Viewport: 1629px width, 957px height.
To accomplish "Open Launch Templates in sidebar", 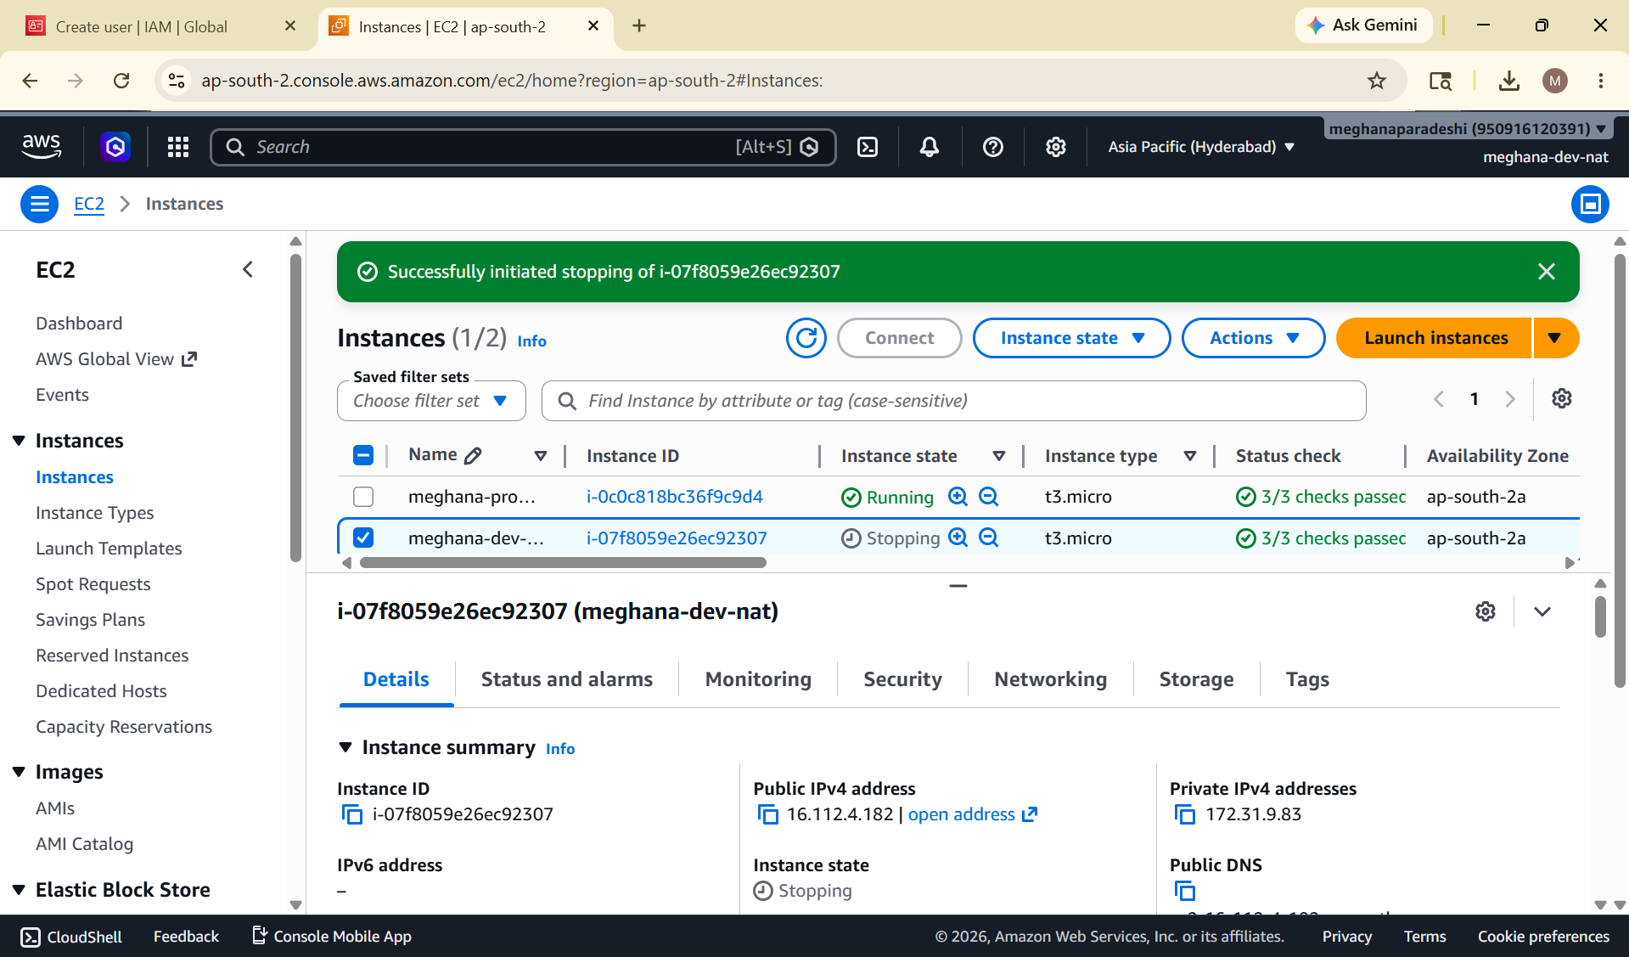I will tap(109, 549).
